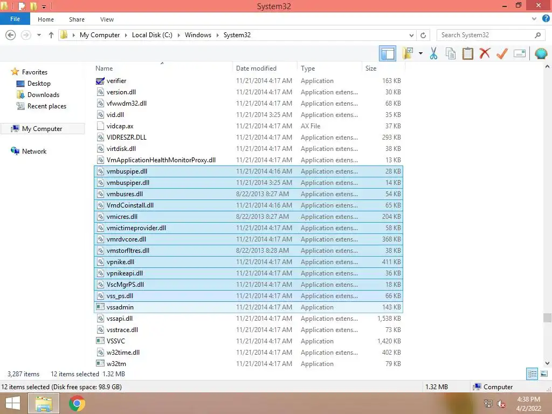552x414 pixels.
Task: Click the vssapi.dll file icon
Action: click(x=100, y=318)
